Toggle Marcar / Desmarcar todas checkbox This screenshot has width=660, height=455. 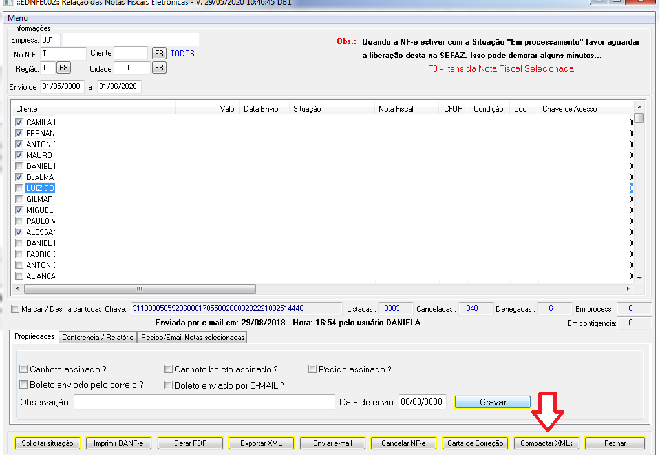tap(16, 309)
